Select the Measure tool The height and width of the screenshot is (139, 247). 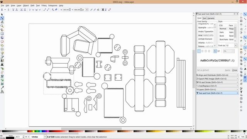pos(2,30)
